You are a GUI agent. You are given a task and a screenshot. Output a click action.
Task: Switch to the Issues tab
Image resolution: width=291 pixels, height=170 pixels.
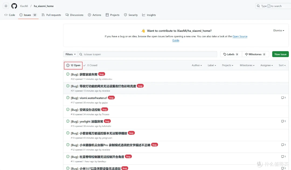pos(28,15)
